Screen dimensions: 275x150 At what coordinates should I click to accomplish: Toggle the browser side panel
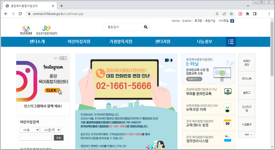pyautogui.click(x=255, y=14)
